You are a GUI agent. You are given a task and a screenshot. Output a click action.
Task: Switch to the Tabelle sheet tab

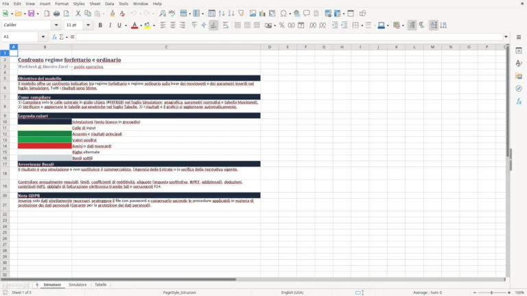[100, 284]
